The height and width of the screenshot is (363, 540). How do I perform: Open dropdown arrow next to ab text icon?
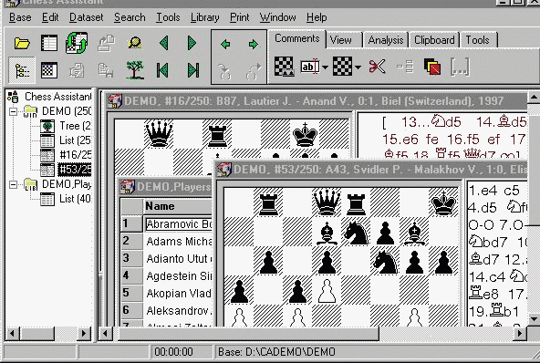[325, 67]
